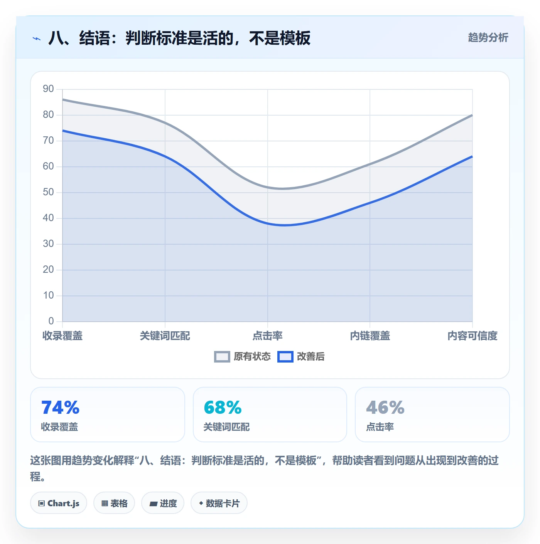Click the 68% value text
This screenshot has height=544, width=540.
[x=223, y=408]
